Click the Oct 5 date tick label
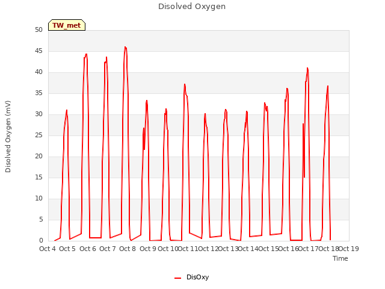The height and width of the screenshot is (289, 385). [x=67, y=249]
